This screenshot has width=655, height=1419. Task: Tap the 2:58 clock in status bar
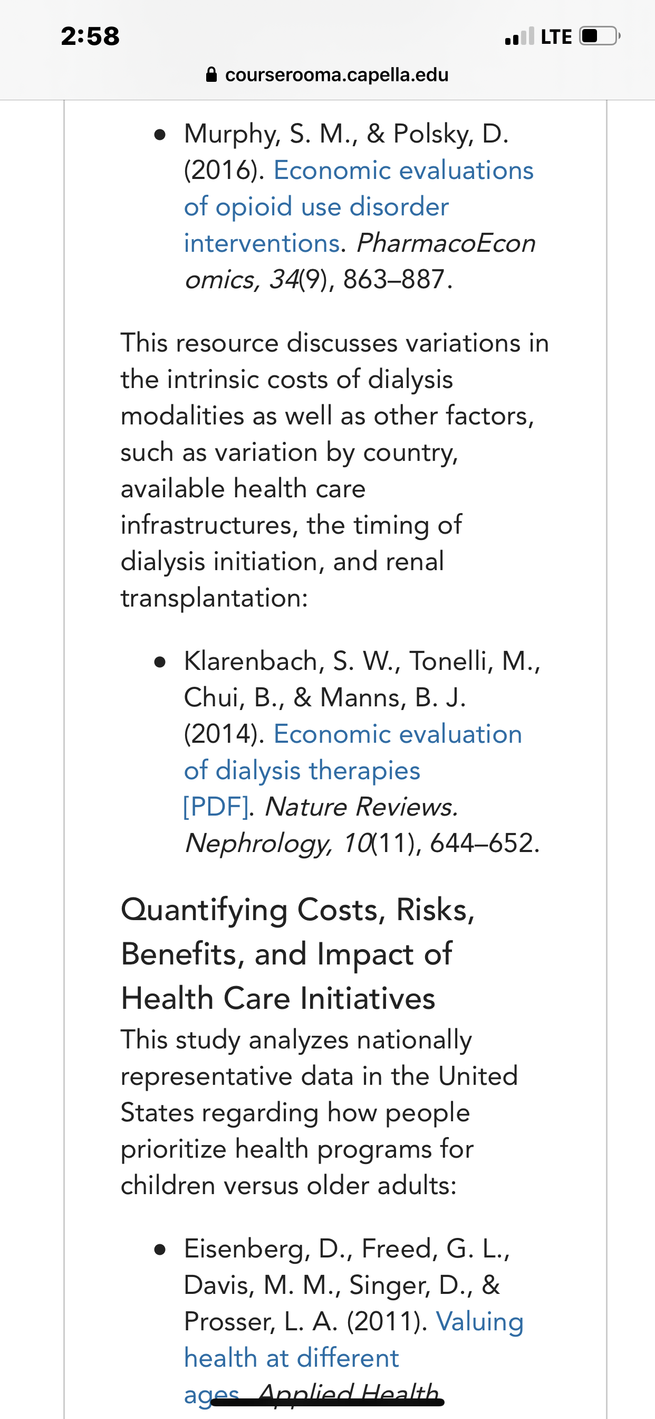point(90,36)
